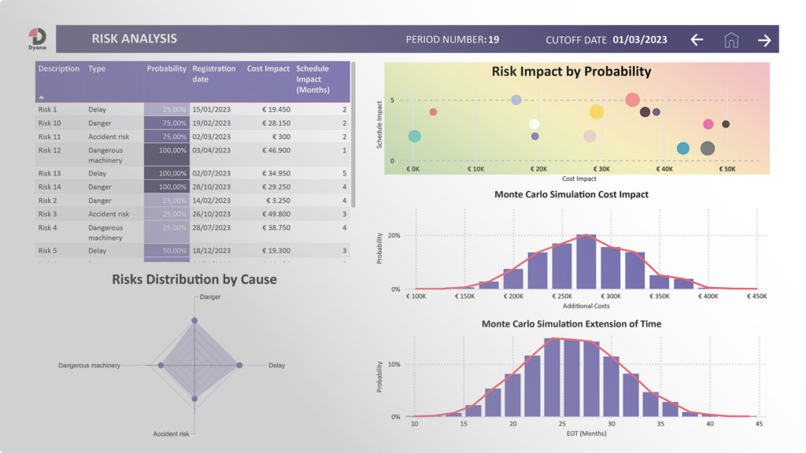Sort table by Probability column header

[167, 68]
